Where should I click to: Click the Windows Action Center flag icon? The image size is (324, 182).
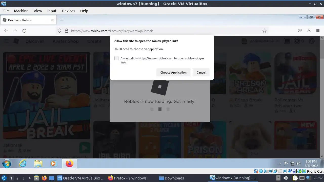pyautogui.click(x=286, y=164)
